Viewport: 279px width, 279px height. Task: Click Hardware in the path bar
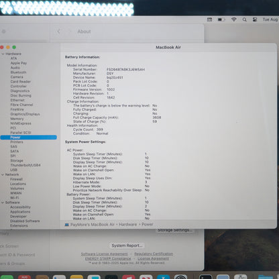127,225
